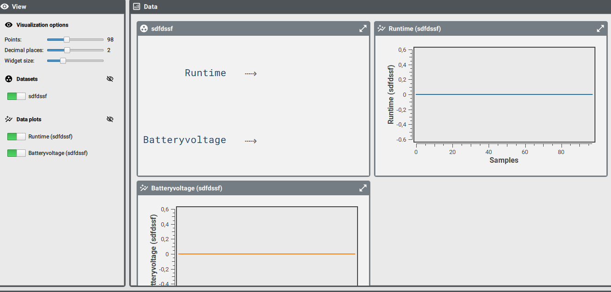Click the Batteryvoltage text in sdfdssf widget
This screenshot has height=292, width=611.
click(x=185, y=140)
